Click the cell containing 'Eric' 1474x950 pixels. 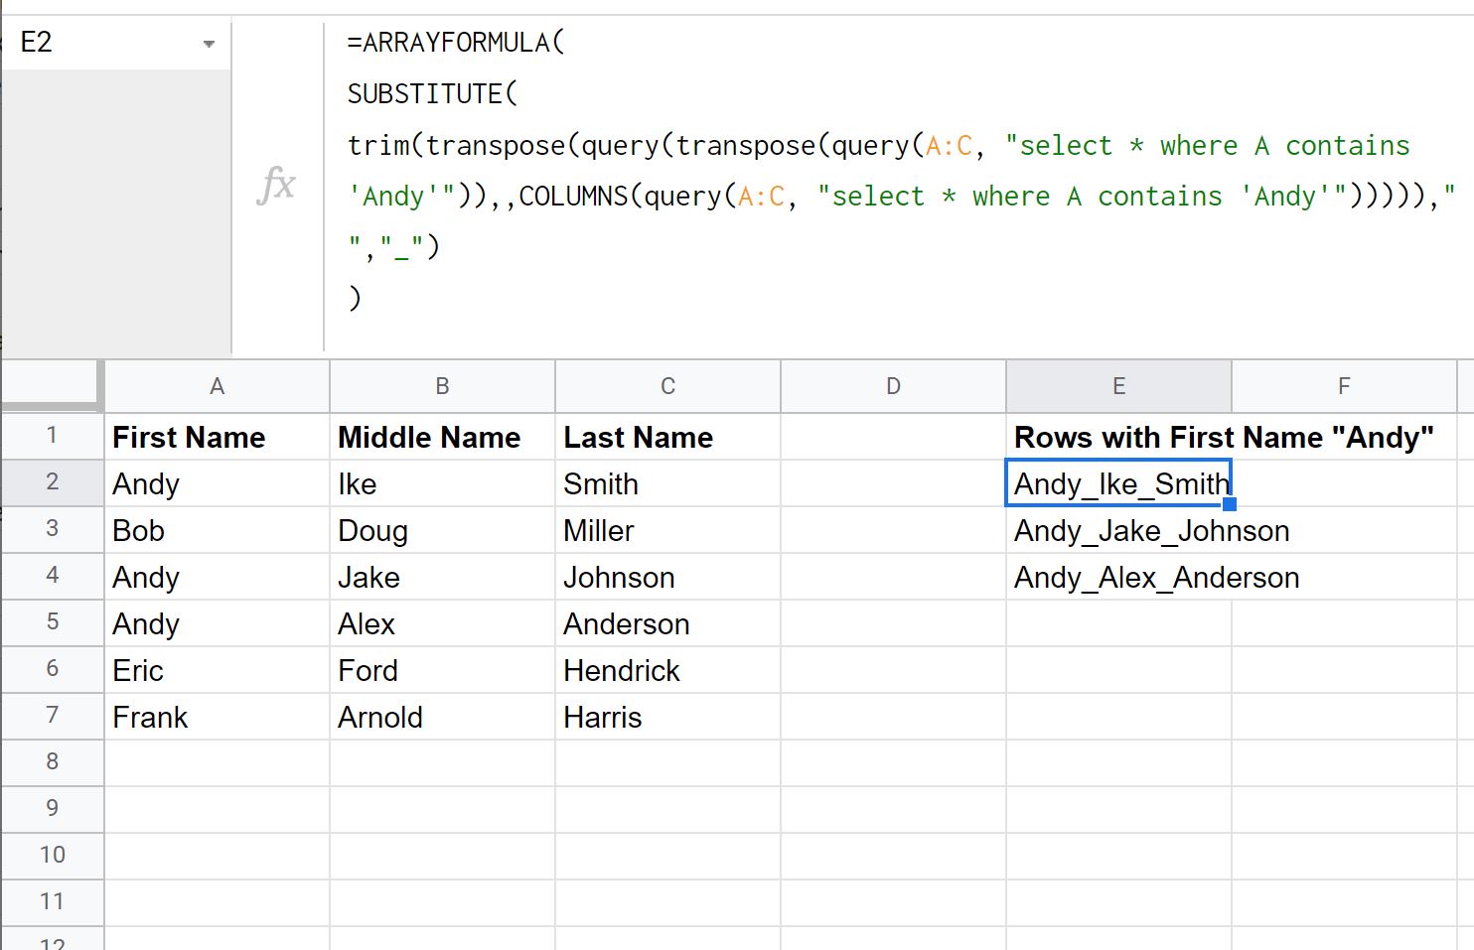(x=217, y=670)
